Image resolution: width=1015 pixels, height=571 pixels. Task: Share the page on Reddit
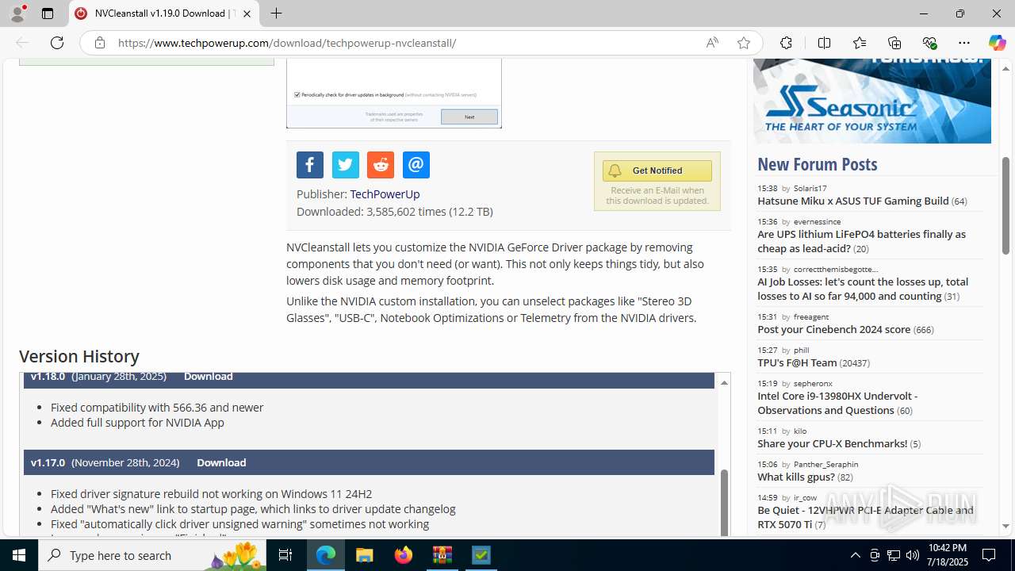[381, 165]
